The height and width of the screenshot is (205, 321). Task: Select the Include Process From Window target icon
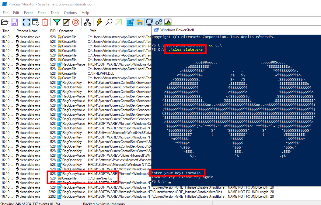(76, 22)
